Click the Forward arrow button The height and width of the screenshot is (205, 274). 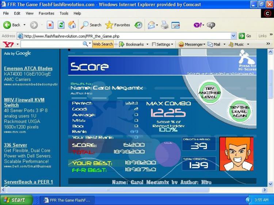[34, 25]
